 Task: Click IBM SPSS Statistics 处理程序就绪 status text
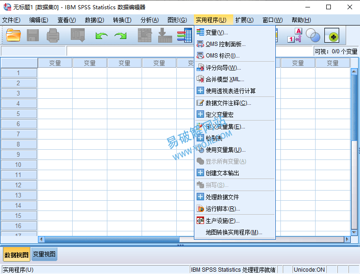(x=233, y=270)
